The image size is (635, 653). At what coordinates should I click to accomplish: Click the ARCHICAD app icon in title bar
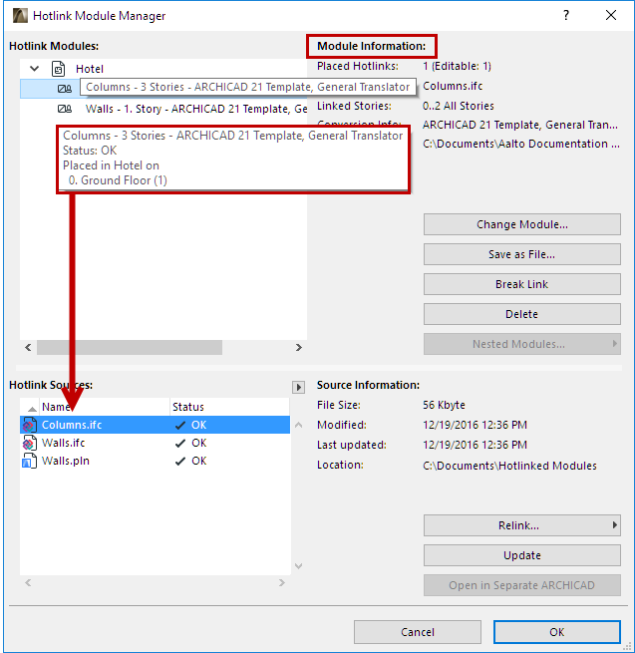[x=20, y=15]
